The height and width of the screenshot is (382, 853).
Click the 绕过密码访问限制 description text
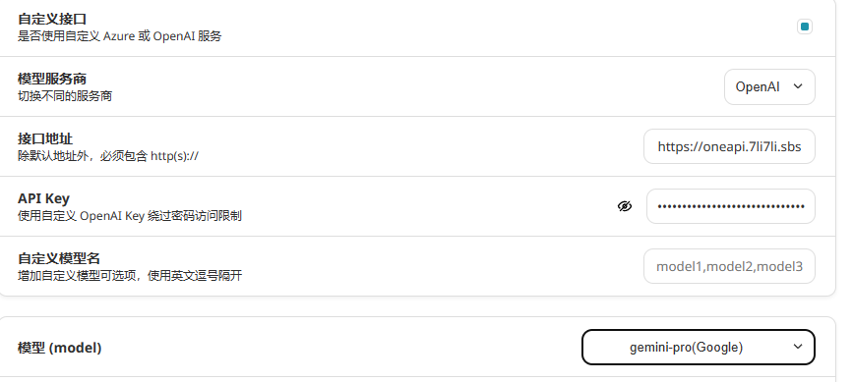(x=130, y=216)
